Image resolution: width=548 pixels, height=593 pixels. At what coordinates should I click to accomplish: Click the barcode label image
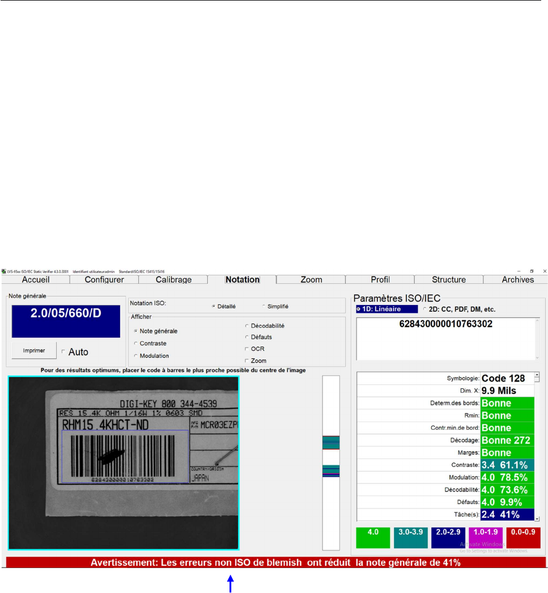click(124, 463)
